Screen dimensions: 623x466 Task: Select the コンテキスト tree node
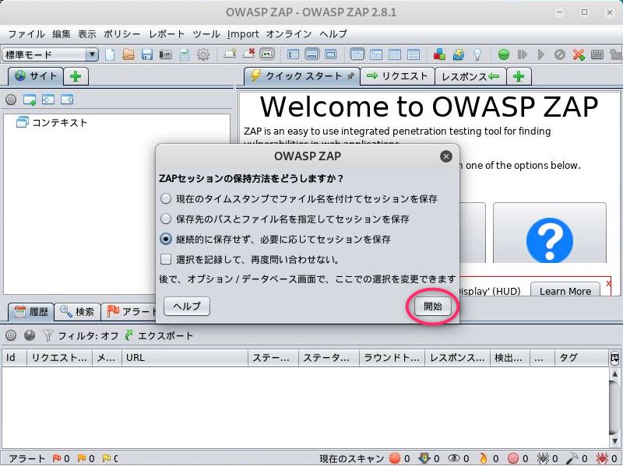51,122
